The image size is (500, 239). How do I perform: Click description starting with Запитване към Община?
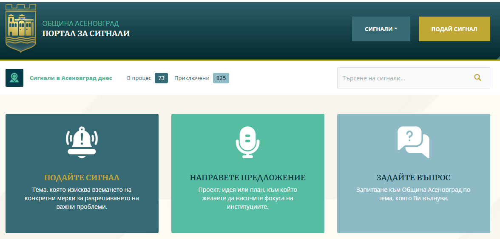coord(413,194)
